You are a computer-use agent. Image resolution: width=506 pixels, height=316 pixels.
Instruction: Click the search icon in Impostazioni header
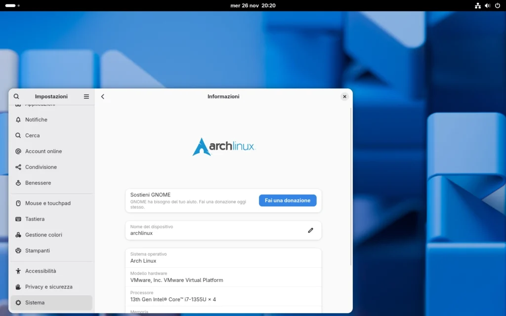[x=16, y=97]
